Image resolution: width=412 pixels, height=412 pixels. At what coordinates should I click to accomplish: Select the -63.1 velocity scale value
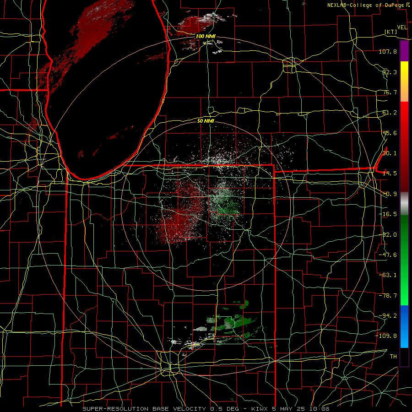point(388,275)
